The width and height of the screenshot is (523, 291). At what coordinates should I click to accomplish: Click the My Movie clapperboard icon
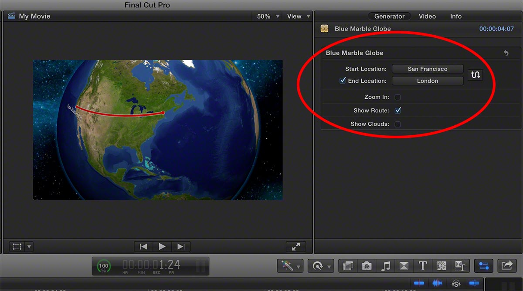tap(11, 16)
